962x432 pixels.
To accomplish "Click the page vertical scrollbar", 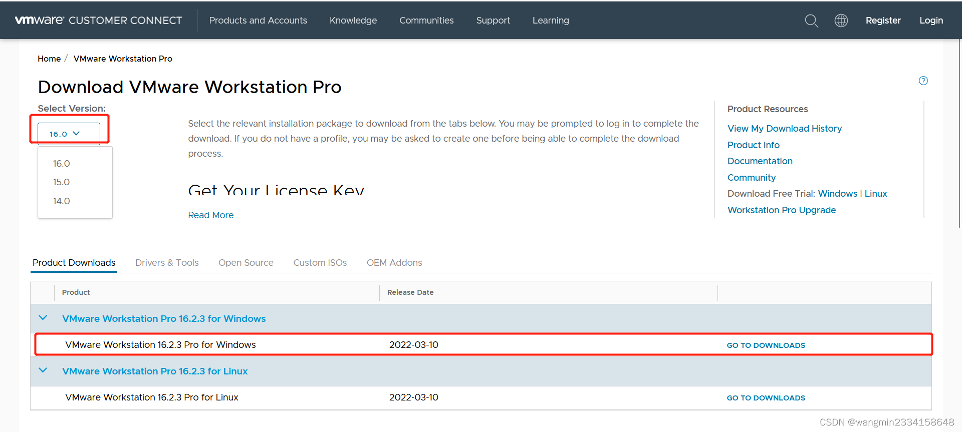I will click(960, 134).
